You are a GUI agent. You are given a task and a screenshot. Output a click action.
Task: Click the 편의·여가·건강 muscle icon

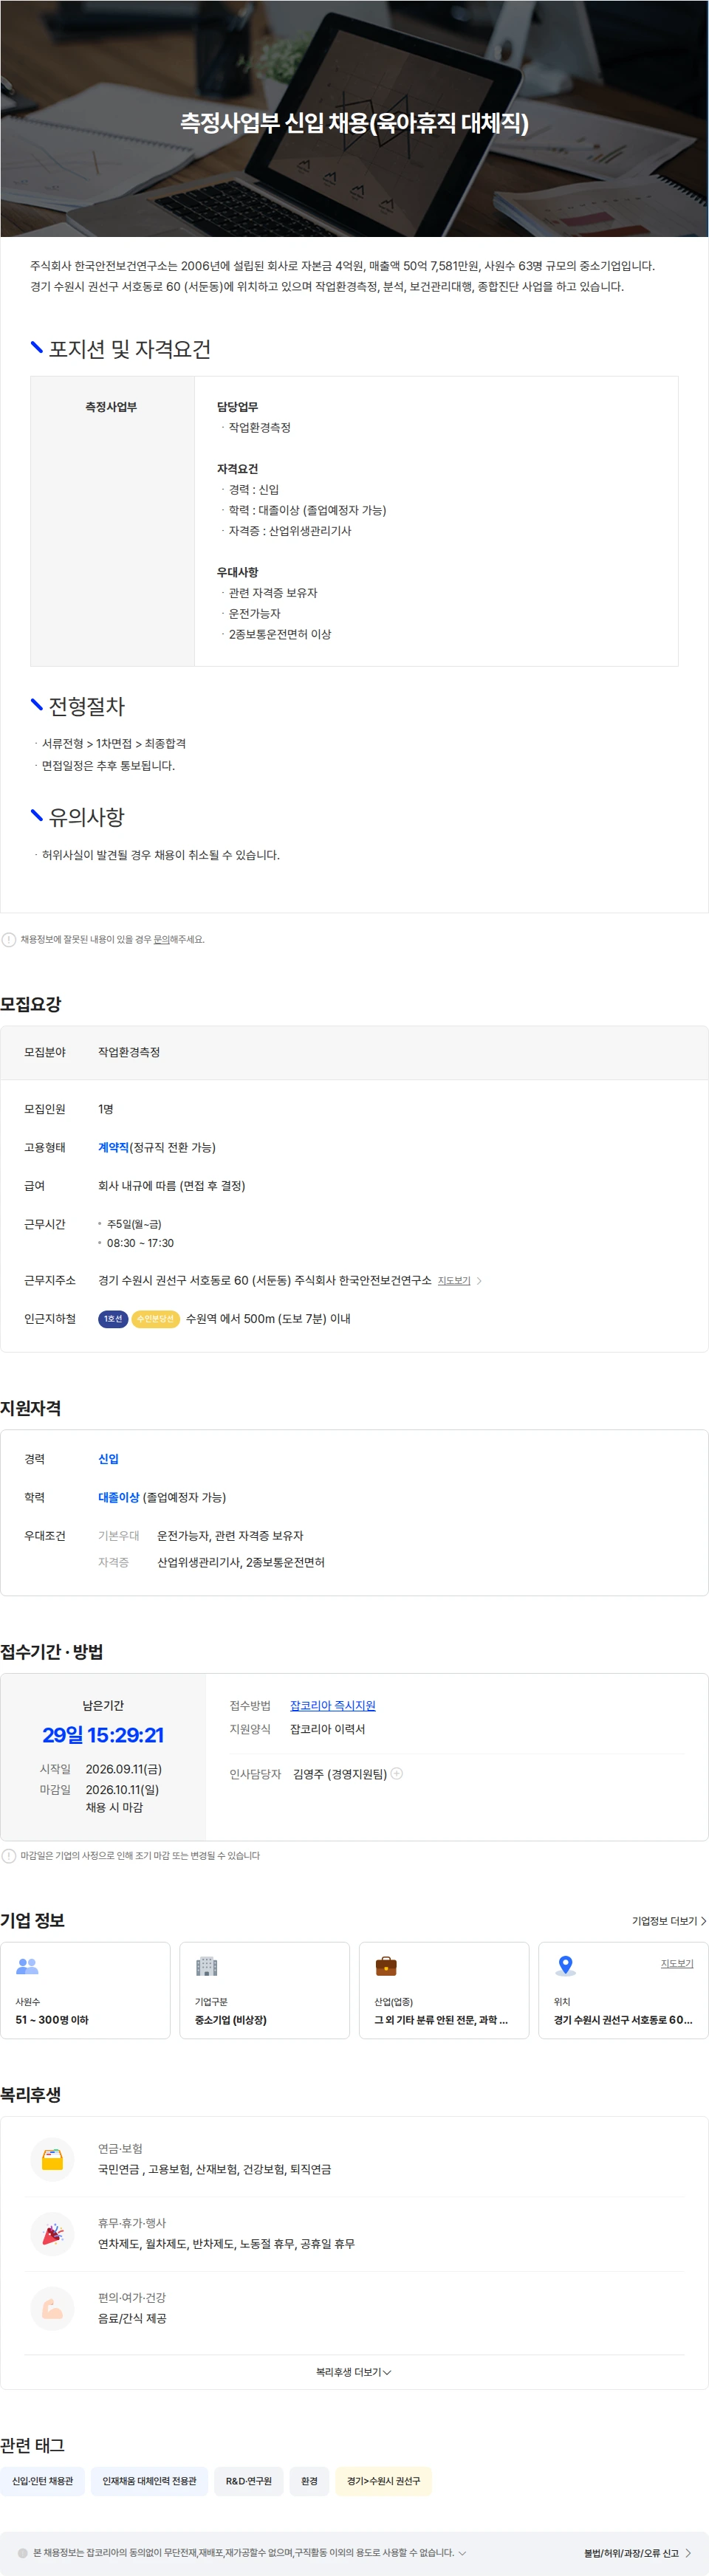click(x=52, y=2308)
